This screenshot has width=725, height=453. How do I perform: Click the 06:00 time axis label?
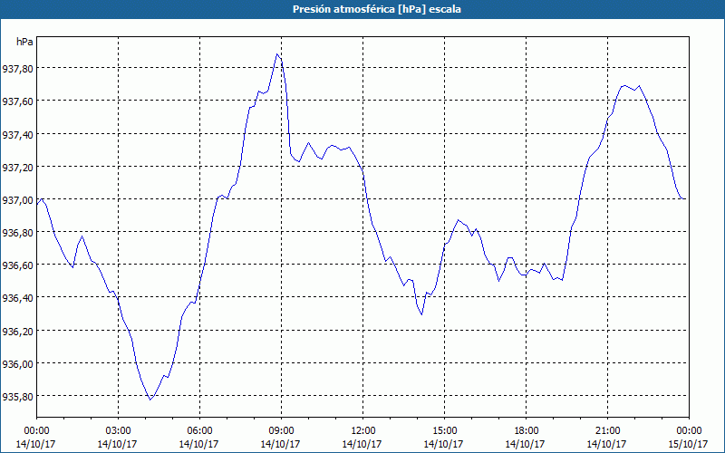pos(199,431)
